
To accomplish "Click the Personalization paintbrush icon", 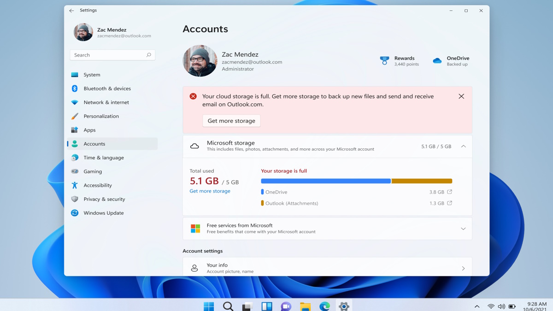I will pos(75,116).
